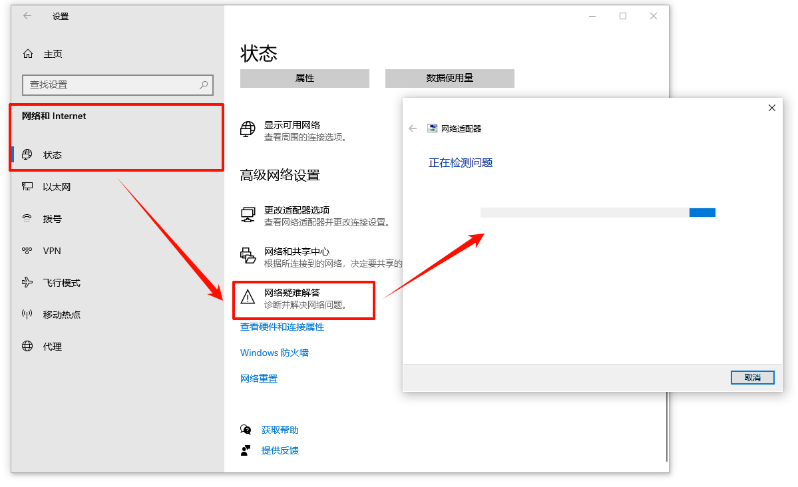Open the 网络重置 link

[x=258, y=378]
